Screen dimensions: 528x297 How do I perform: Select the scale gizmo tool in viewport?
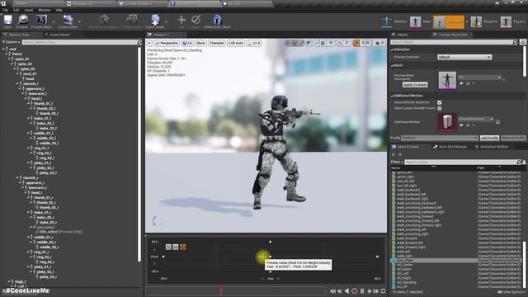click(301, 43)
